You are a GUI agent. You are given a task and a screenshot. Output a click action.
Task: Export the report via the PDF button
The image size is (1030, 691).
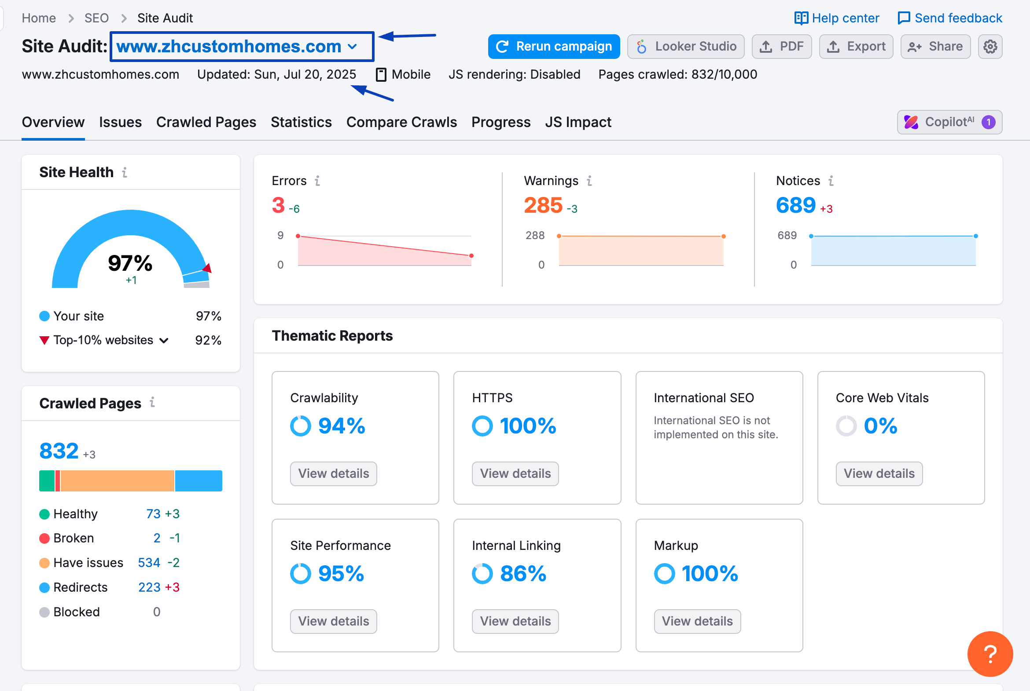781,46
